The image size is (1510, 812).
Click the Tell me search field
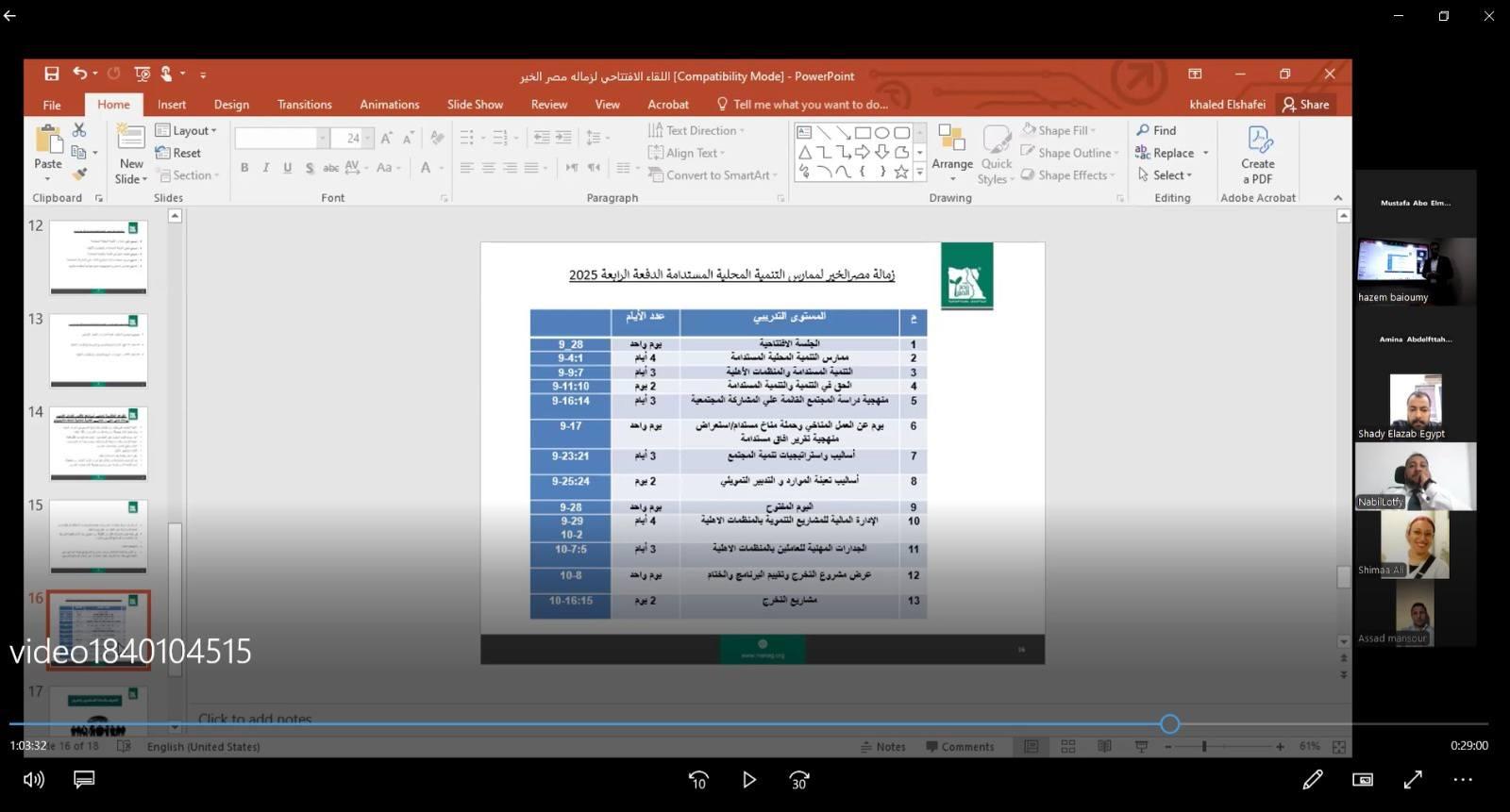pyautogui.click(x=802, y=105)
